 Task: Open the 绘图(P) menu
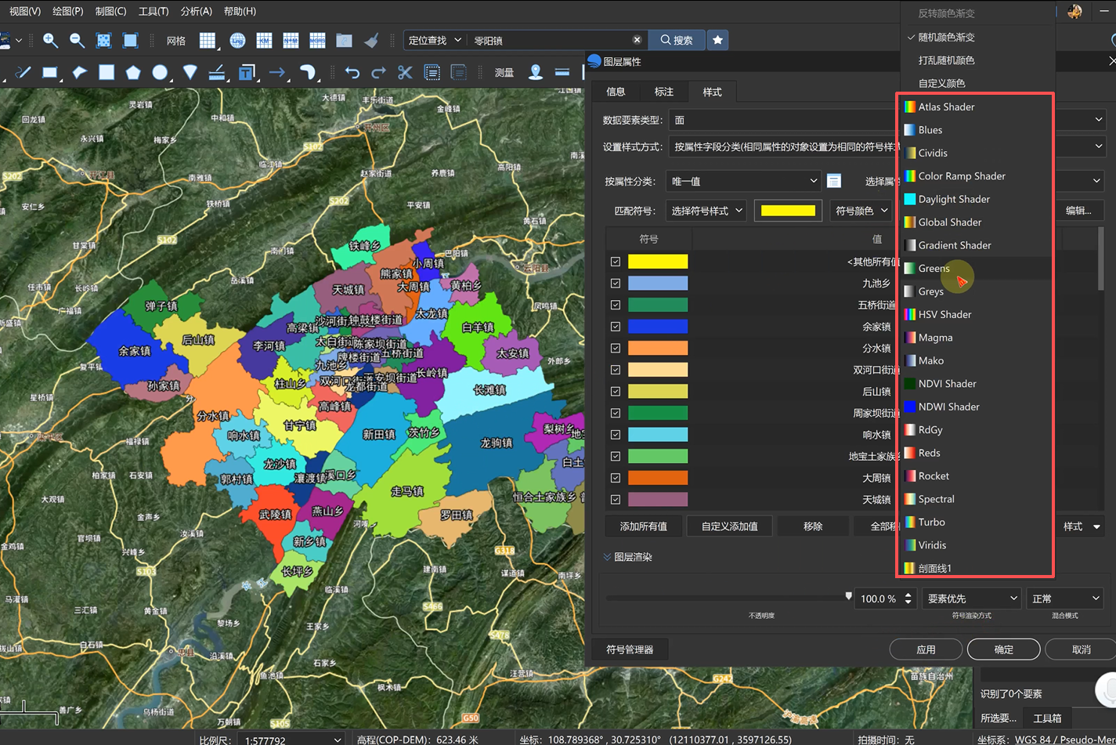click(67, 11)
